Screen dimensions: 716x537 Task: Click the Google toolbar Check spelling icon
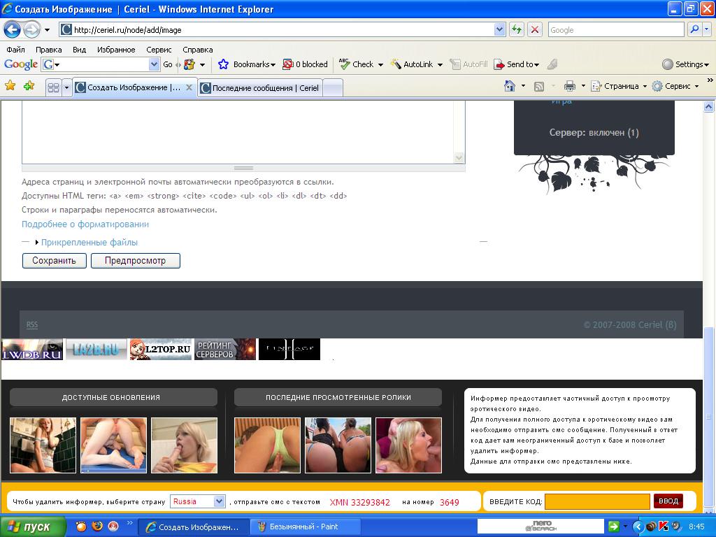click(x=345, y=64)
